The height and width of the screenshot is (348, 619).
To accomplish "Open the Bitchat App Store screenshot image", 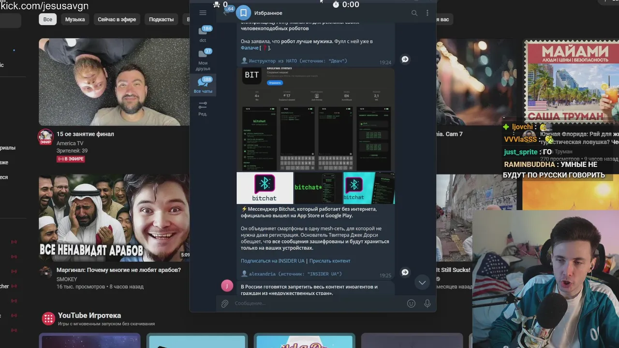I will (316, 119).
